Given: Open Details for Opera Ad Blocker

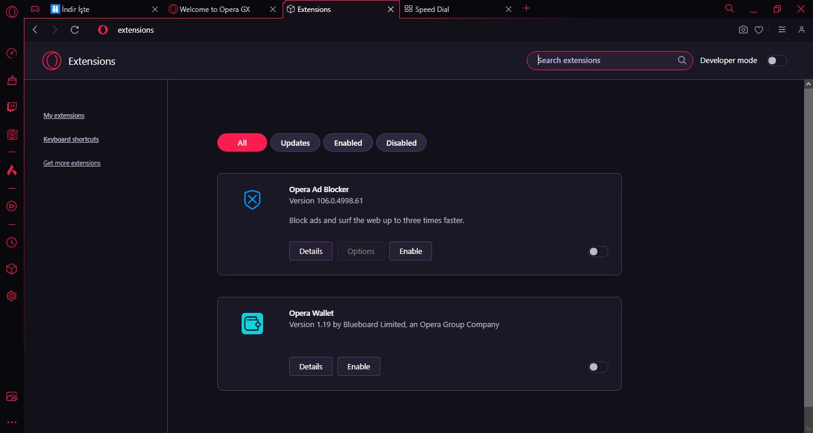Looking at the screenshot, I should point(311,251).
